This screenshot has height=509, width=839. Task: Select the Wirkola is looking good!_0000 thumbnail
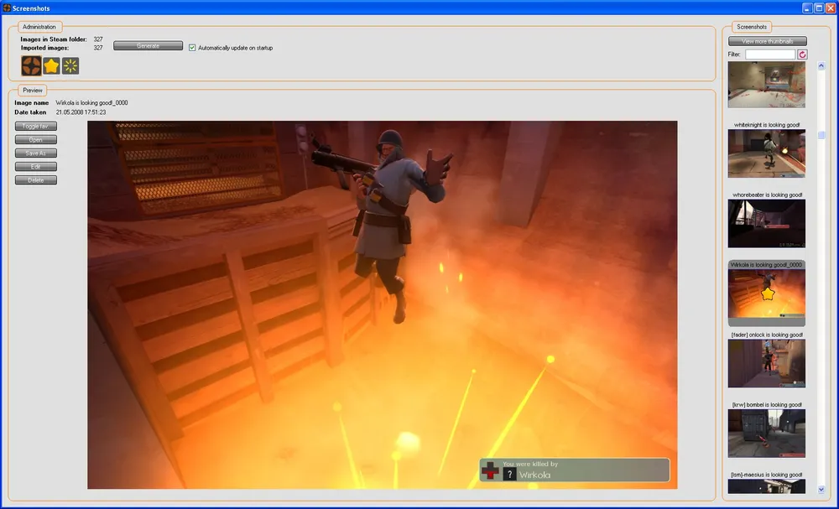766,293
